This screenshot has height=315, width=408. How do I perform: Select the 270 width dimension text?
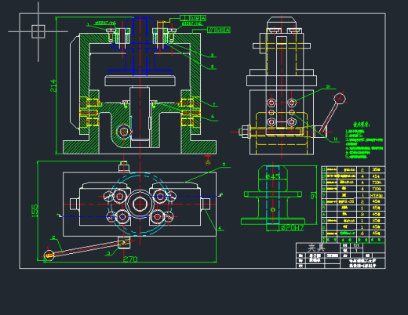point(130,259)
